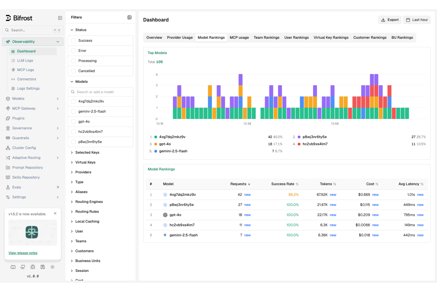437x292 pixels.
Task: Expand the Virtual Keys filter section
Action: (x=83, y=162)
